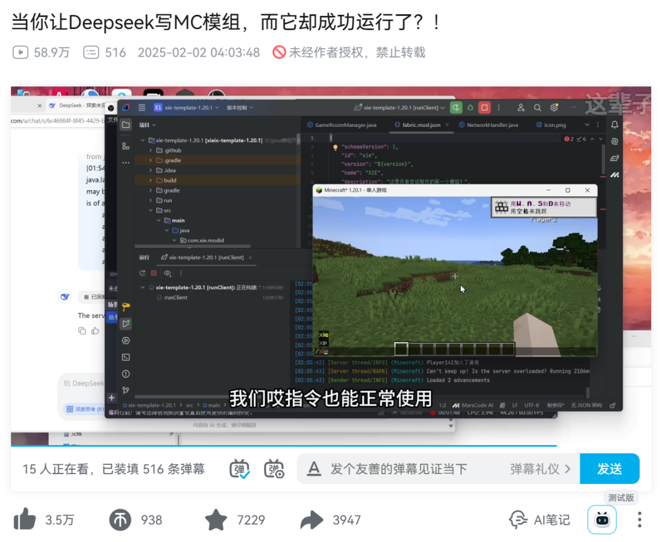The width and height of the screenshot is (666, 542).
Task: Open the robot assistant marked 测试版
Action: coord(602,519)
